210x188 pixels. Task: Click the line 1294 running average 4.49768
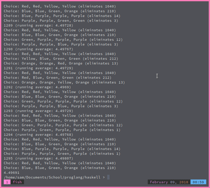(x=38, y=134)
